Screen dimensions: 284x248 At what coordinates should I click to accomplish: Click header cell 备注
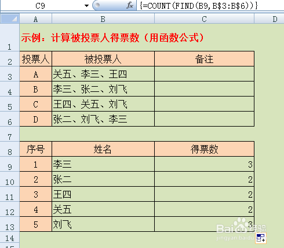coord(204,59)
